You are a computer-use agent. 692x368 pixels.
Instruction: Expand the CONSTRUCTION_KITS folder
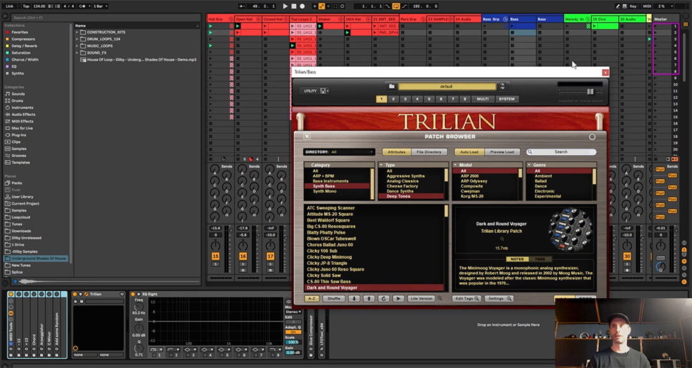(77, 32)
